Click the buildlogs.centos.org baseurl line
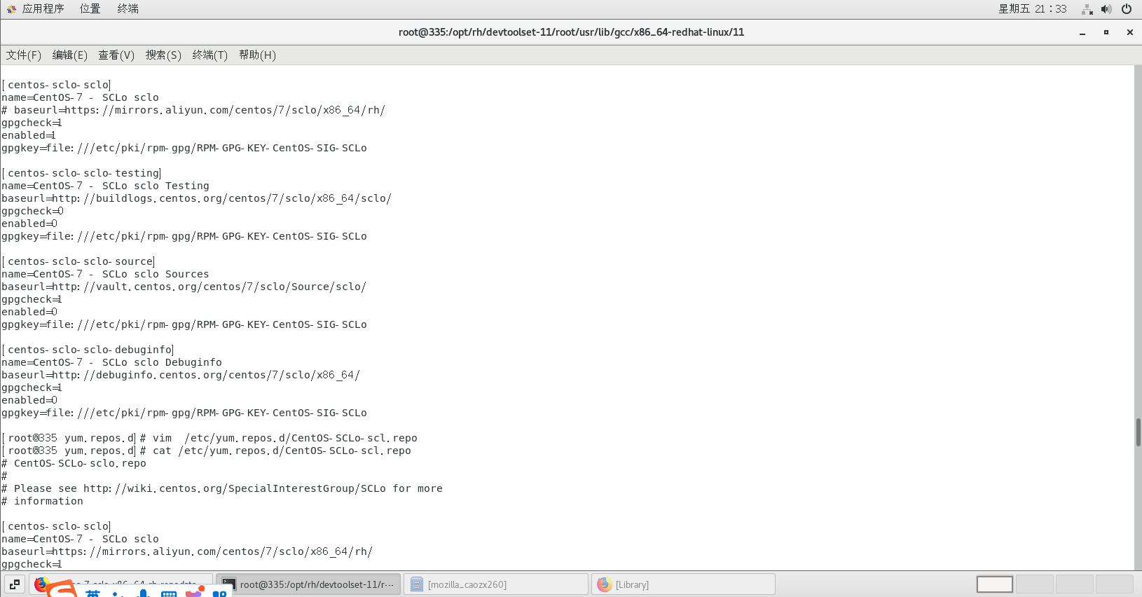 (196, 198)
